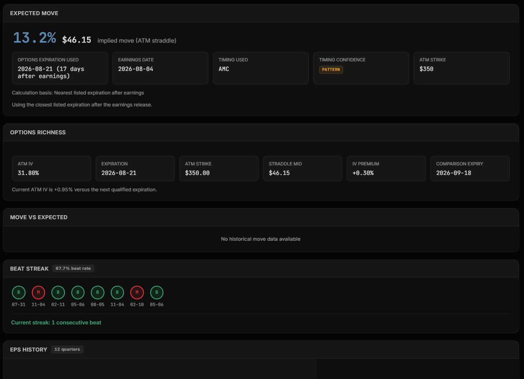This screenshot has height=379, width=524.
Task: Click the PATTERN timing confidence badge
Action: coord(331,69)
